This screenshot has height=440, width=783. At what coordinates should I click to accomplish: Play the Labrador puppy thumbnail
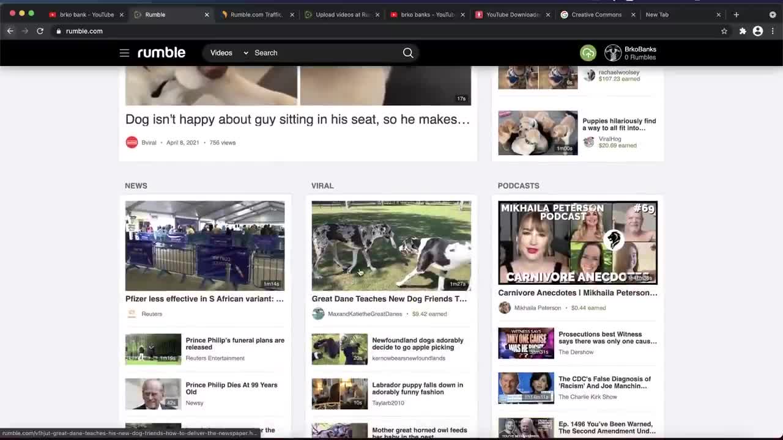coord(340,394)
